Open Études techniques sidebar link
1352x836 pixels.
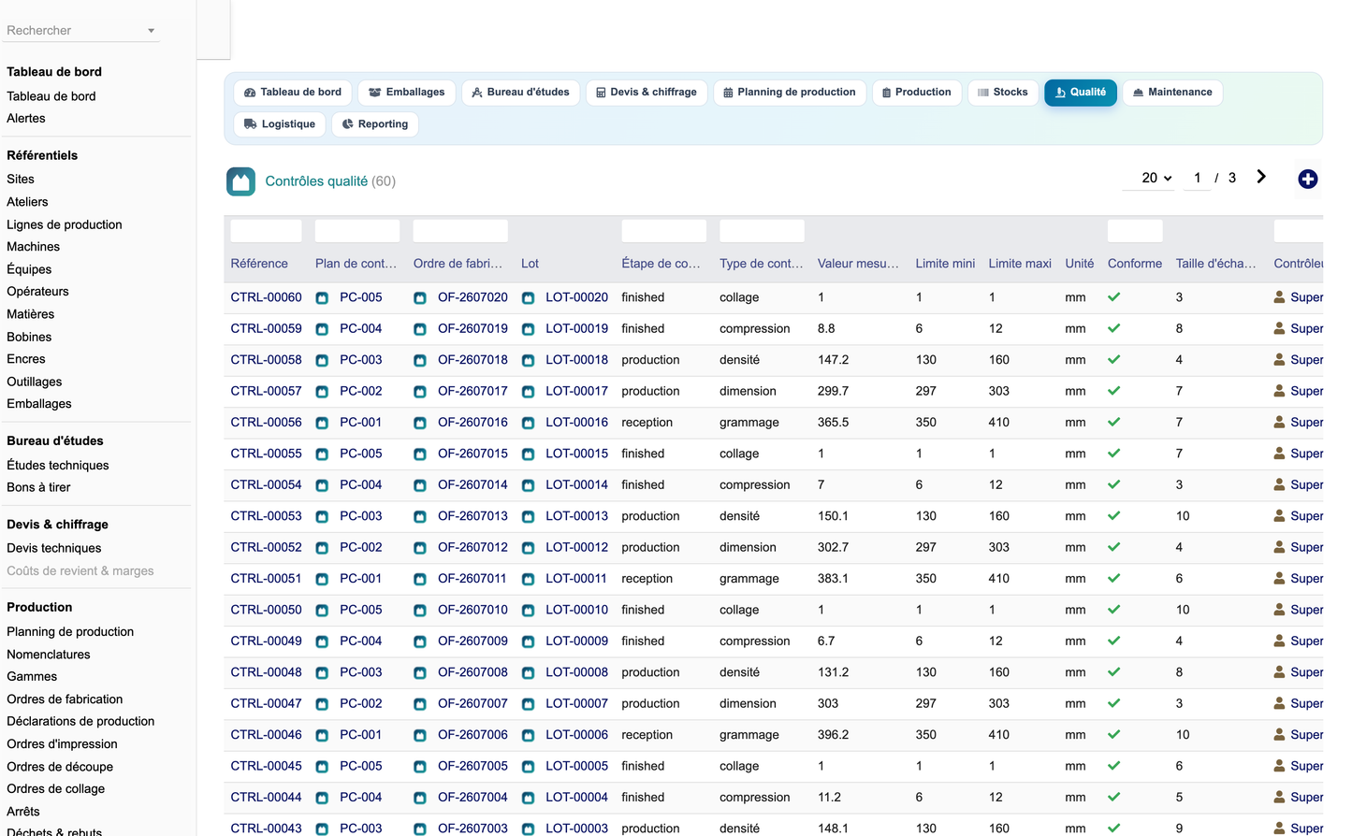58,465
